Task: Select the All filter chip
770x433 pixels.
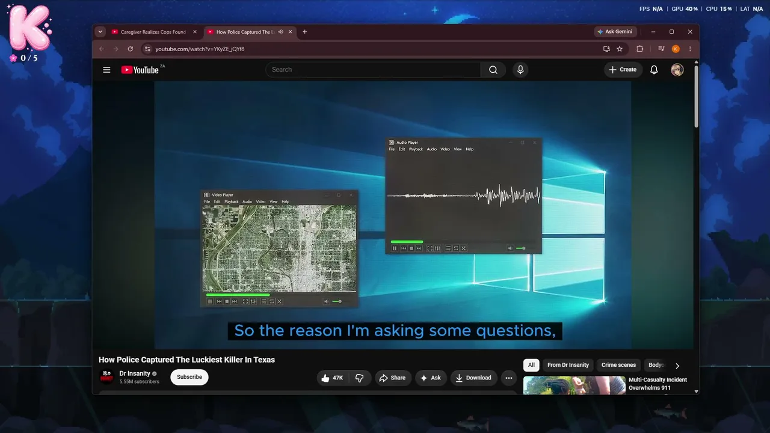Action: (x=531, y=365)
